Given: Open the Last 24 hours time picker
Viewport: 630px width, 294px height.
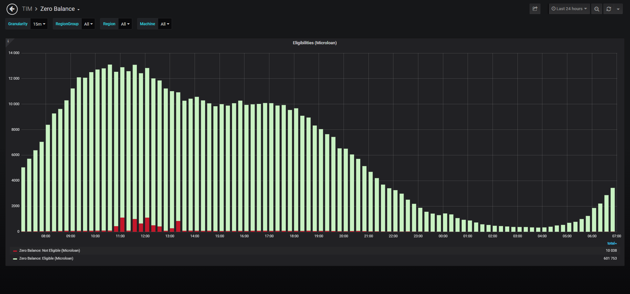Looking at the screenshot, I should [x=569, y=9].
